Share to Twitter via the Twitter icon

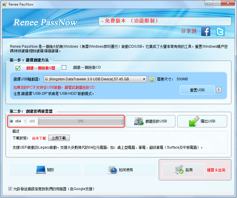tap(220, 31)
